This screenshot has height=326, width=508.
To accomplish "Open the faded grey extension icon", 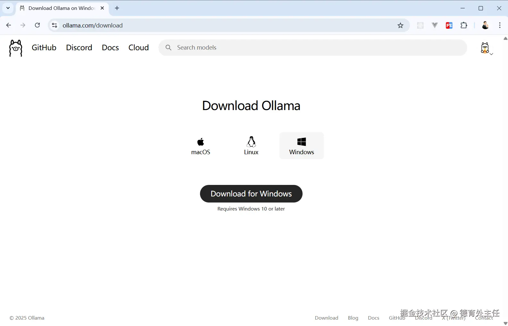I will click(420, 25).
